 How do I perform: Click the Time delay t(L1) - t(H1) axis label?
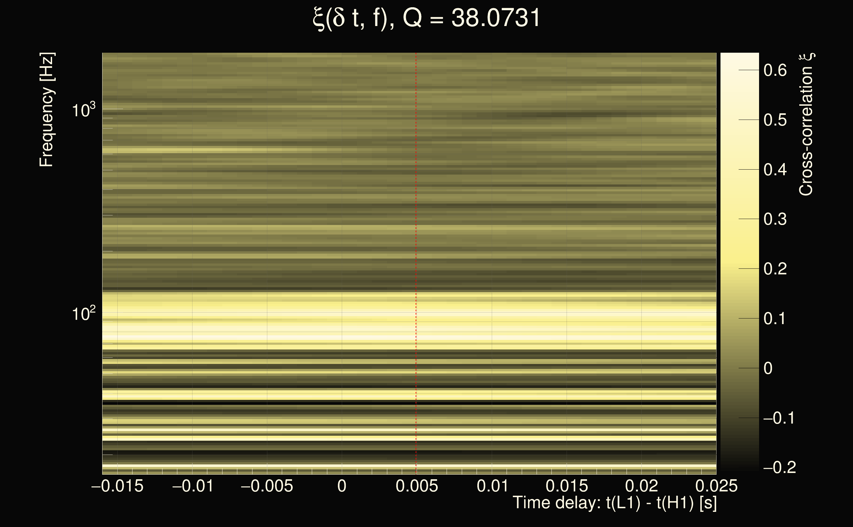(x=614, y=503)
